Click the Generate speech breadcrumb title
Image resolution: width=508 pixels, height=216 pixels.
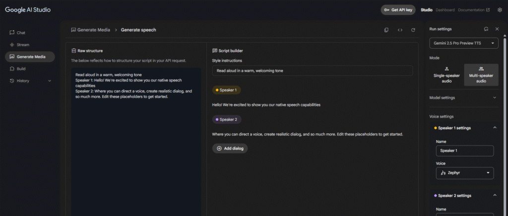(138, 30)
